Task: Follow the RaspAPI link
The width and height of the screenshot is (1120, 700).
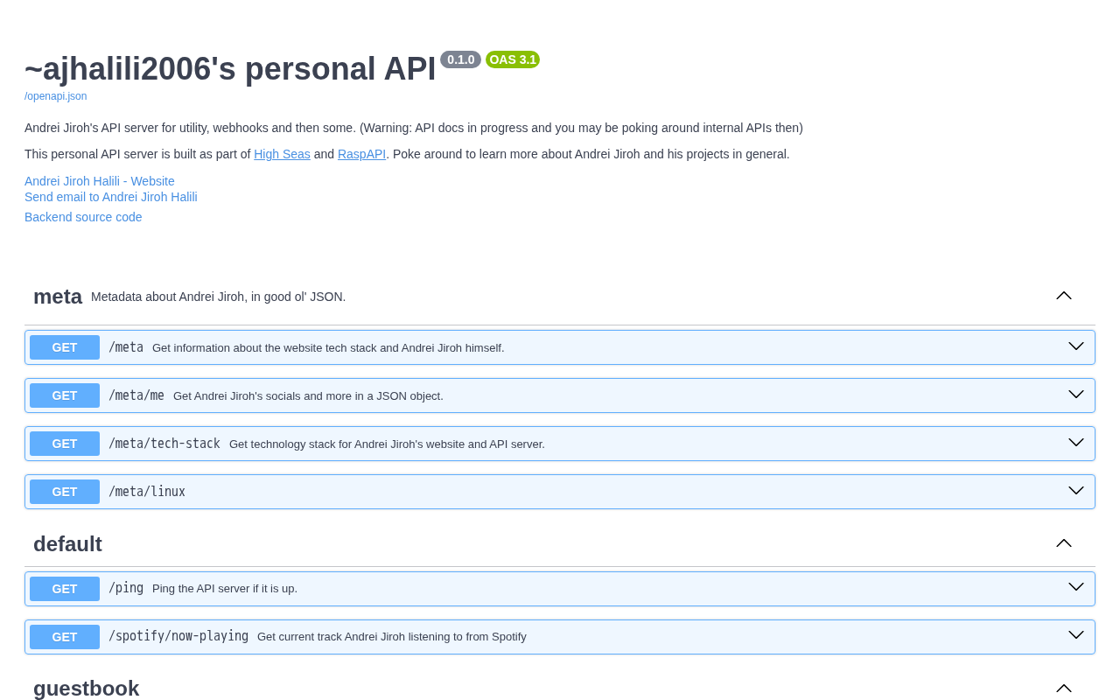Action: tap(361, 154)
